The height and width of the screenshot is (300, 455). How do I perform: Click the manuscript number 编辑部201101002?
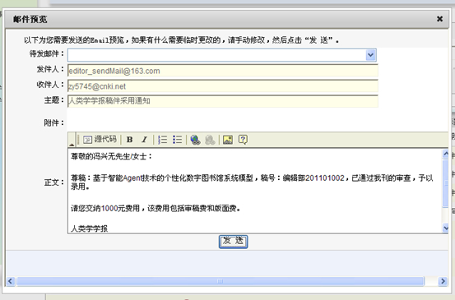point(313,178)
